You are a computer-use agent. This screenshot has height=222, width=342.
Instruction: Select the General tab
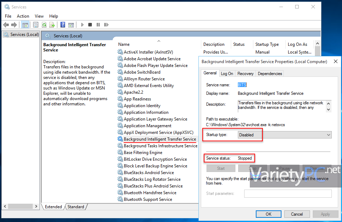point(210,73)
